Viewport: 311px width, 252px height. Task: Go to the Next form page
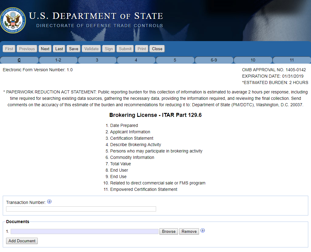tap(45, 49)
